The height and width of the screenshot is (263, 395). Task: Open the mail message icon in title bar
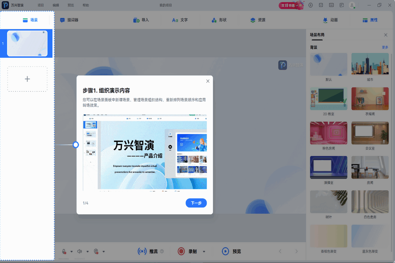tap(321, 5)
